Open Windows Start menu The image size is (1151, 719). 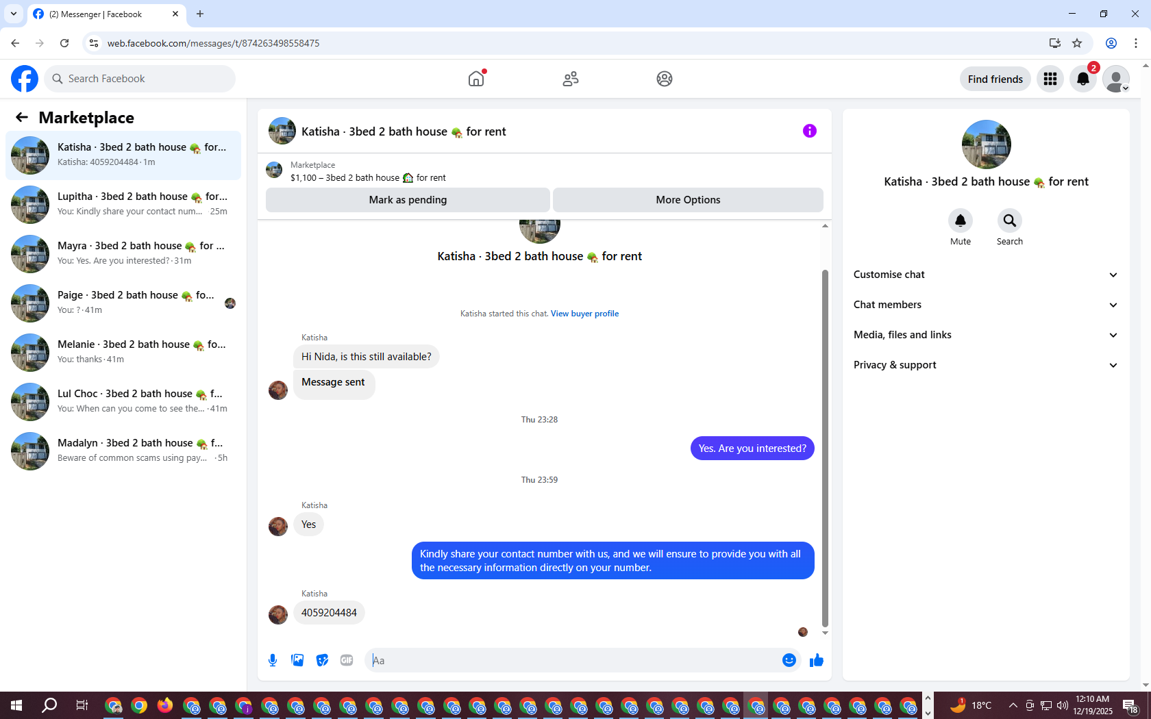[x=16, y=705]
